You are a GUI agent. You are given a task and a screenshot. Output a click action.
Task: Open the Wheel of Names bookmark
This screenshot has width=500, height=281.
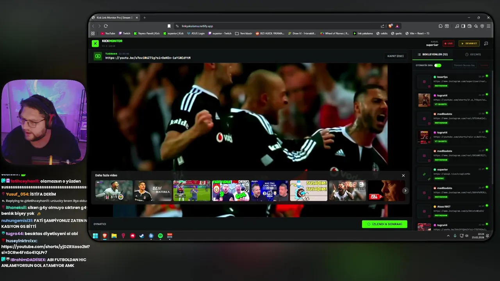tap(334, 33)
